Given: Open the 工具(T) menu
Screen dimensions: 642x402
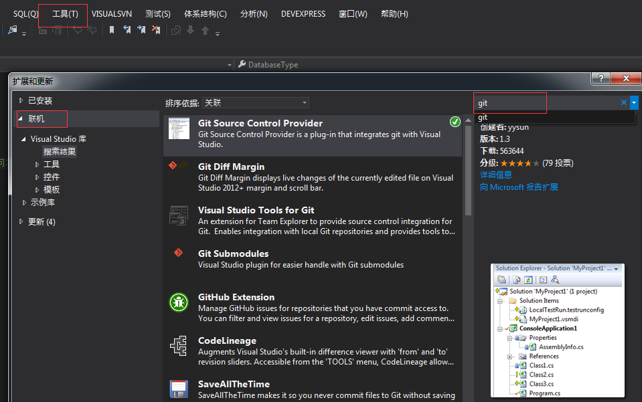Looking at the screenshot, I should click(65, 14).
